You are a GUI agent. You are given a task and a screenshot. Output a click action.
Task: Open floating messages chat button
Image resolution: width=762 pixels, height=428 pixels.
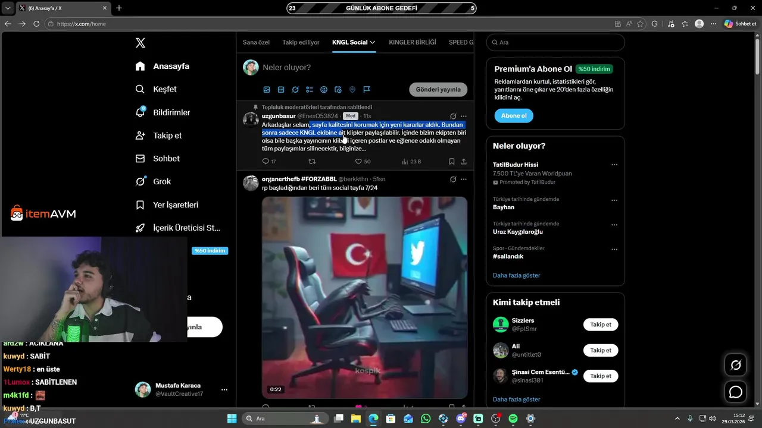coord(736,392)
